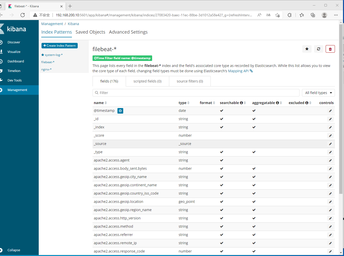Open Timelion in the sidebar

[19, 71]
